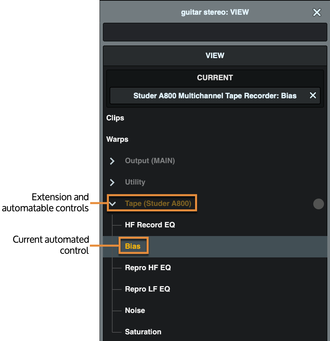Expand the Output (MAIN) section
330x341 pixels.
112,161
